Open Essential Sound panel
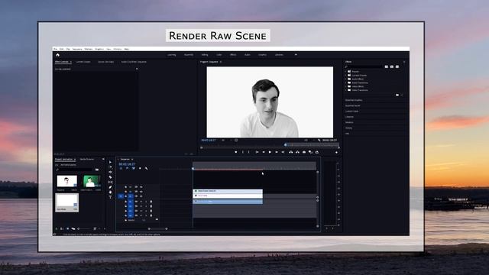 click(353, 105)
